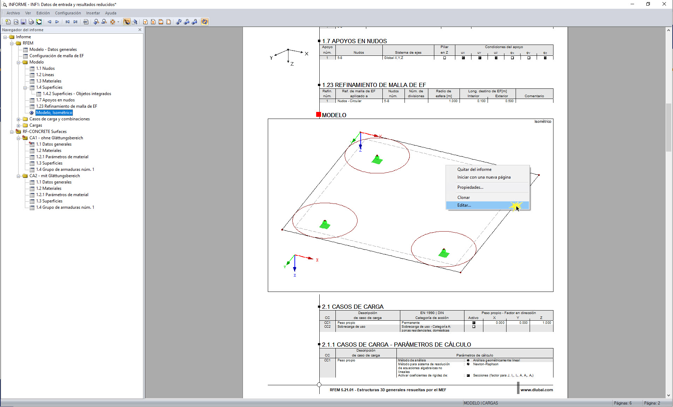Activate the hand Pan mode tool icon
The height and width of the screenshot is (407, 673).
point(127,22)
